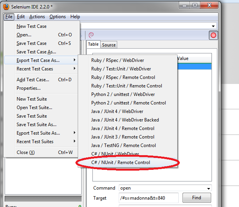Image resolution: width=239 pixels, height=207 pixels.
Task: Select Save Test Case As...
Action: [41, 52]
